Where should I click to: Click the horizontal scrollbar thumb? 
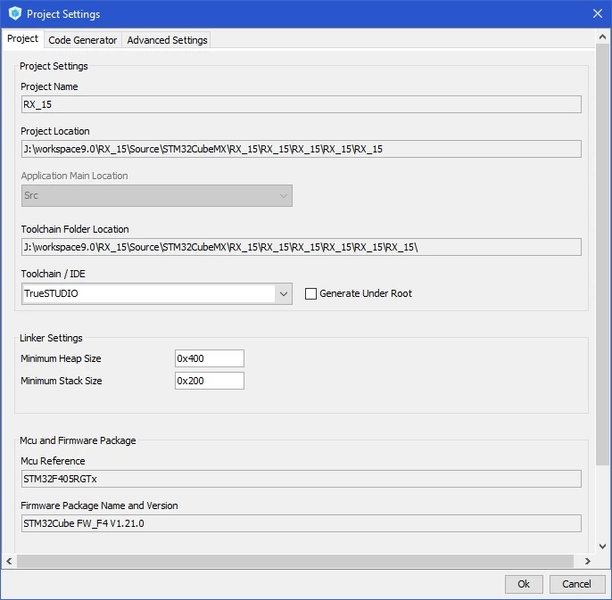point(295,561)
